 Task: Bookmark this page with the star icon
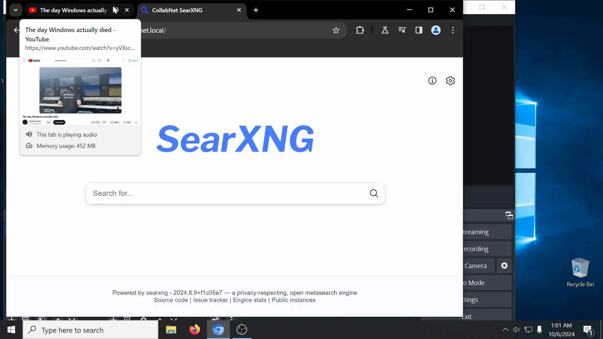coord(336,30)
